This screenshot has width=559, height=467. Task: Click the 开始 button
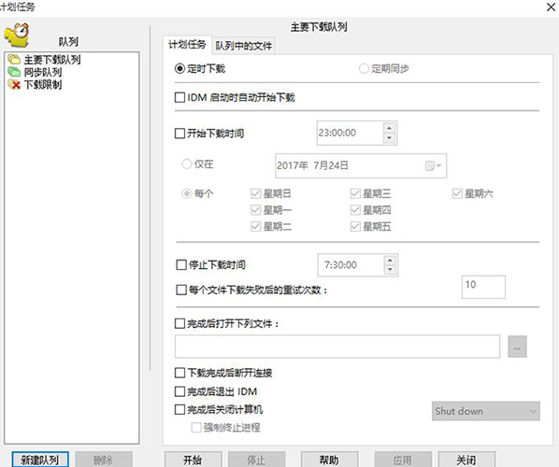click(193, 460)
